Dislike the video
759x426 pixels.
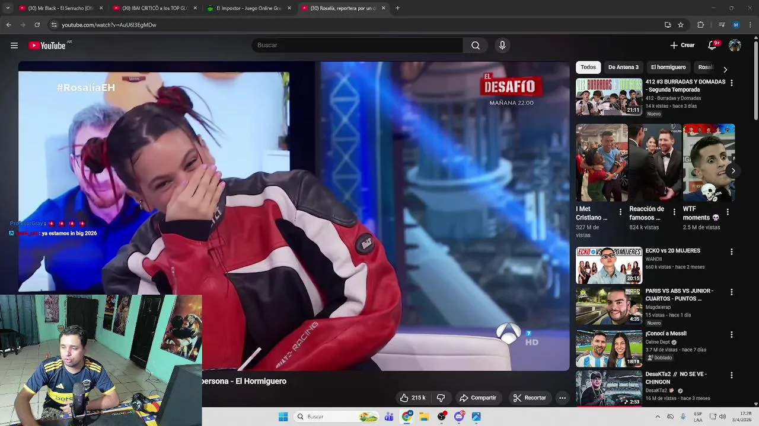point(441,398)
